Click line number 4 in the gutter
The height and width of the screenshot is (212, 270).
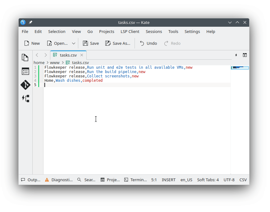point(35,81)
